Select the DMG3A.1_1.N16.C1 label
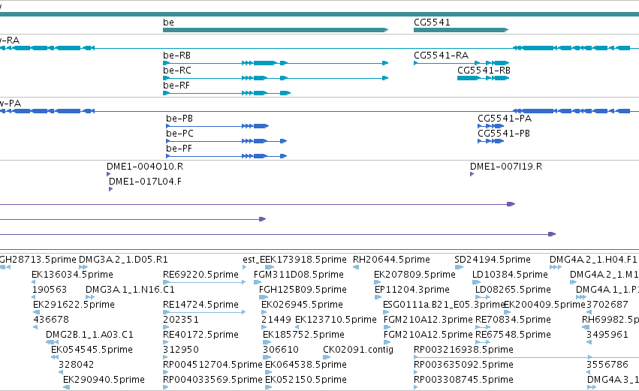This screenshot has height=391, width=639. click(130, 290)
